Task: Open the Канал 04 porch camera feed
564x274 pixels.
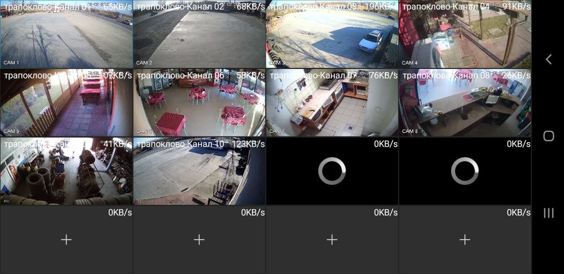Action: click(x=465, y=34)
